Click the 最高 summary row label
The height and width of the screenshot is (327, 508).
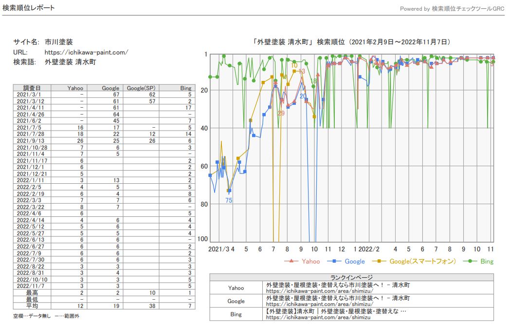click(x=33, y=292)
